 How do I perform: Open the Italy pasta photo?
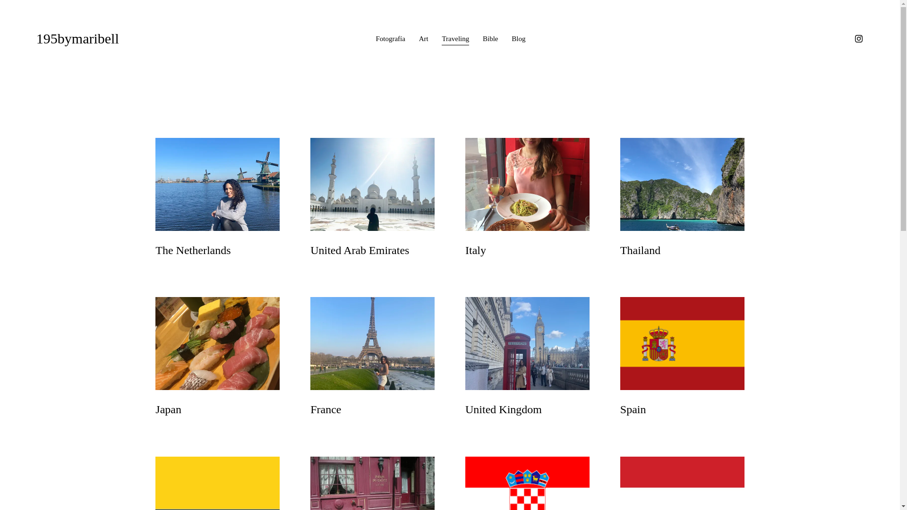pyautogui.click(x=527, y=184)
